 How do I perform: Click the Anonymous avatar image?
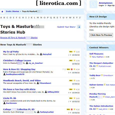click(x=93, y=4)
